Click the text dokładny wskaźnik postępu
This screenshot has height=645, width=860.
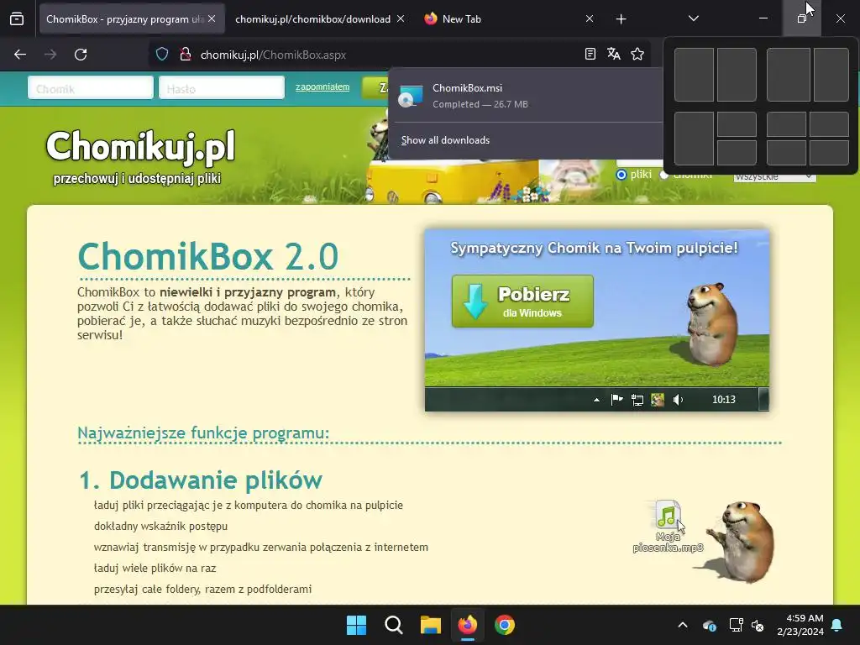(160, 526)
